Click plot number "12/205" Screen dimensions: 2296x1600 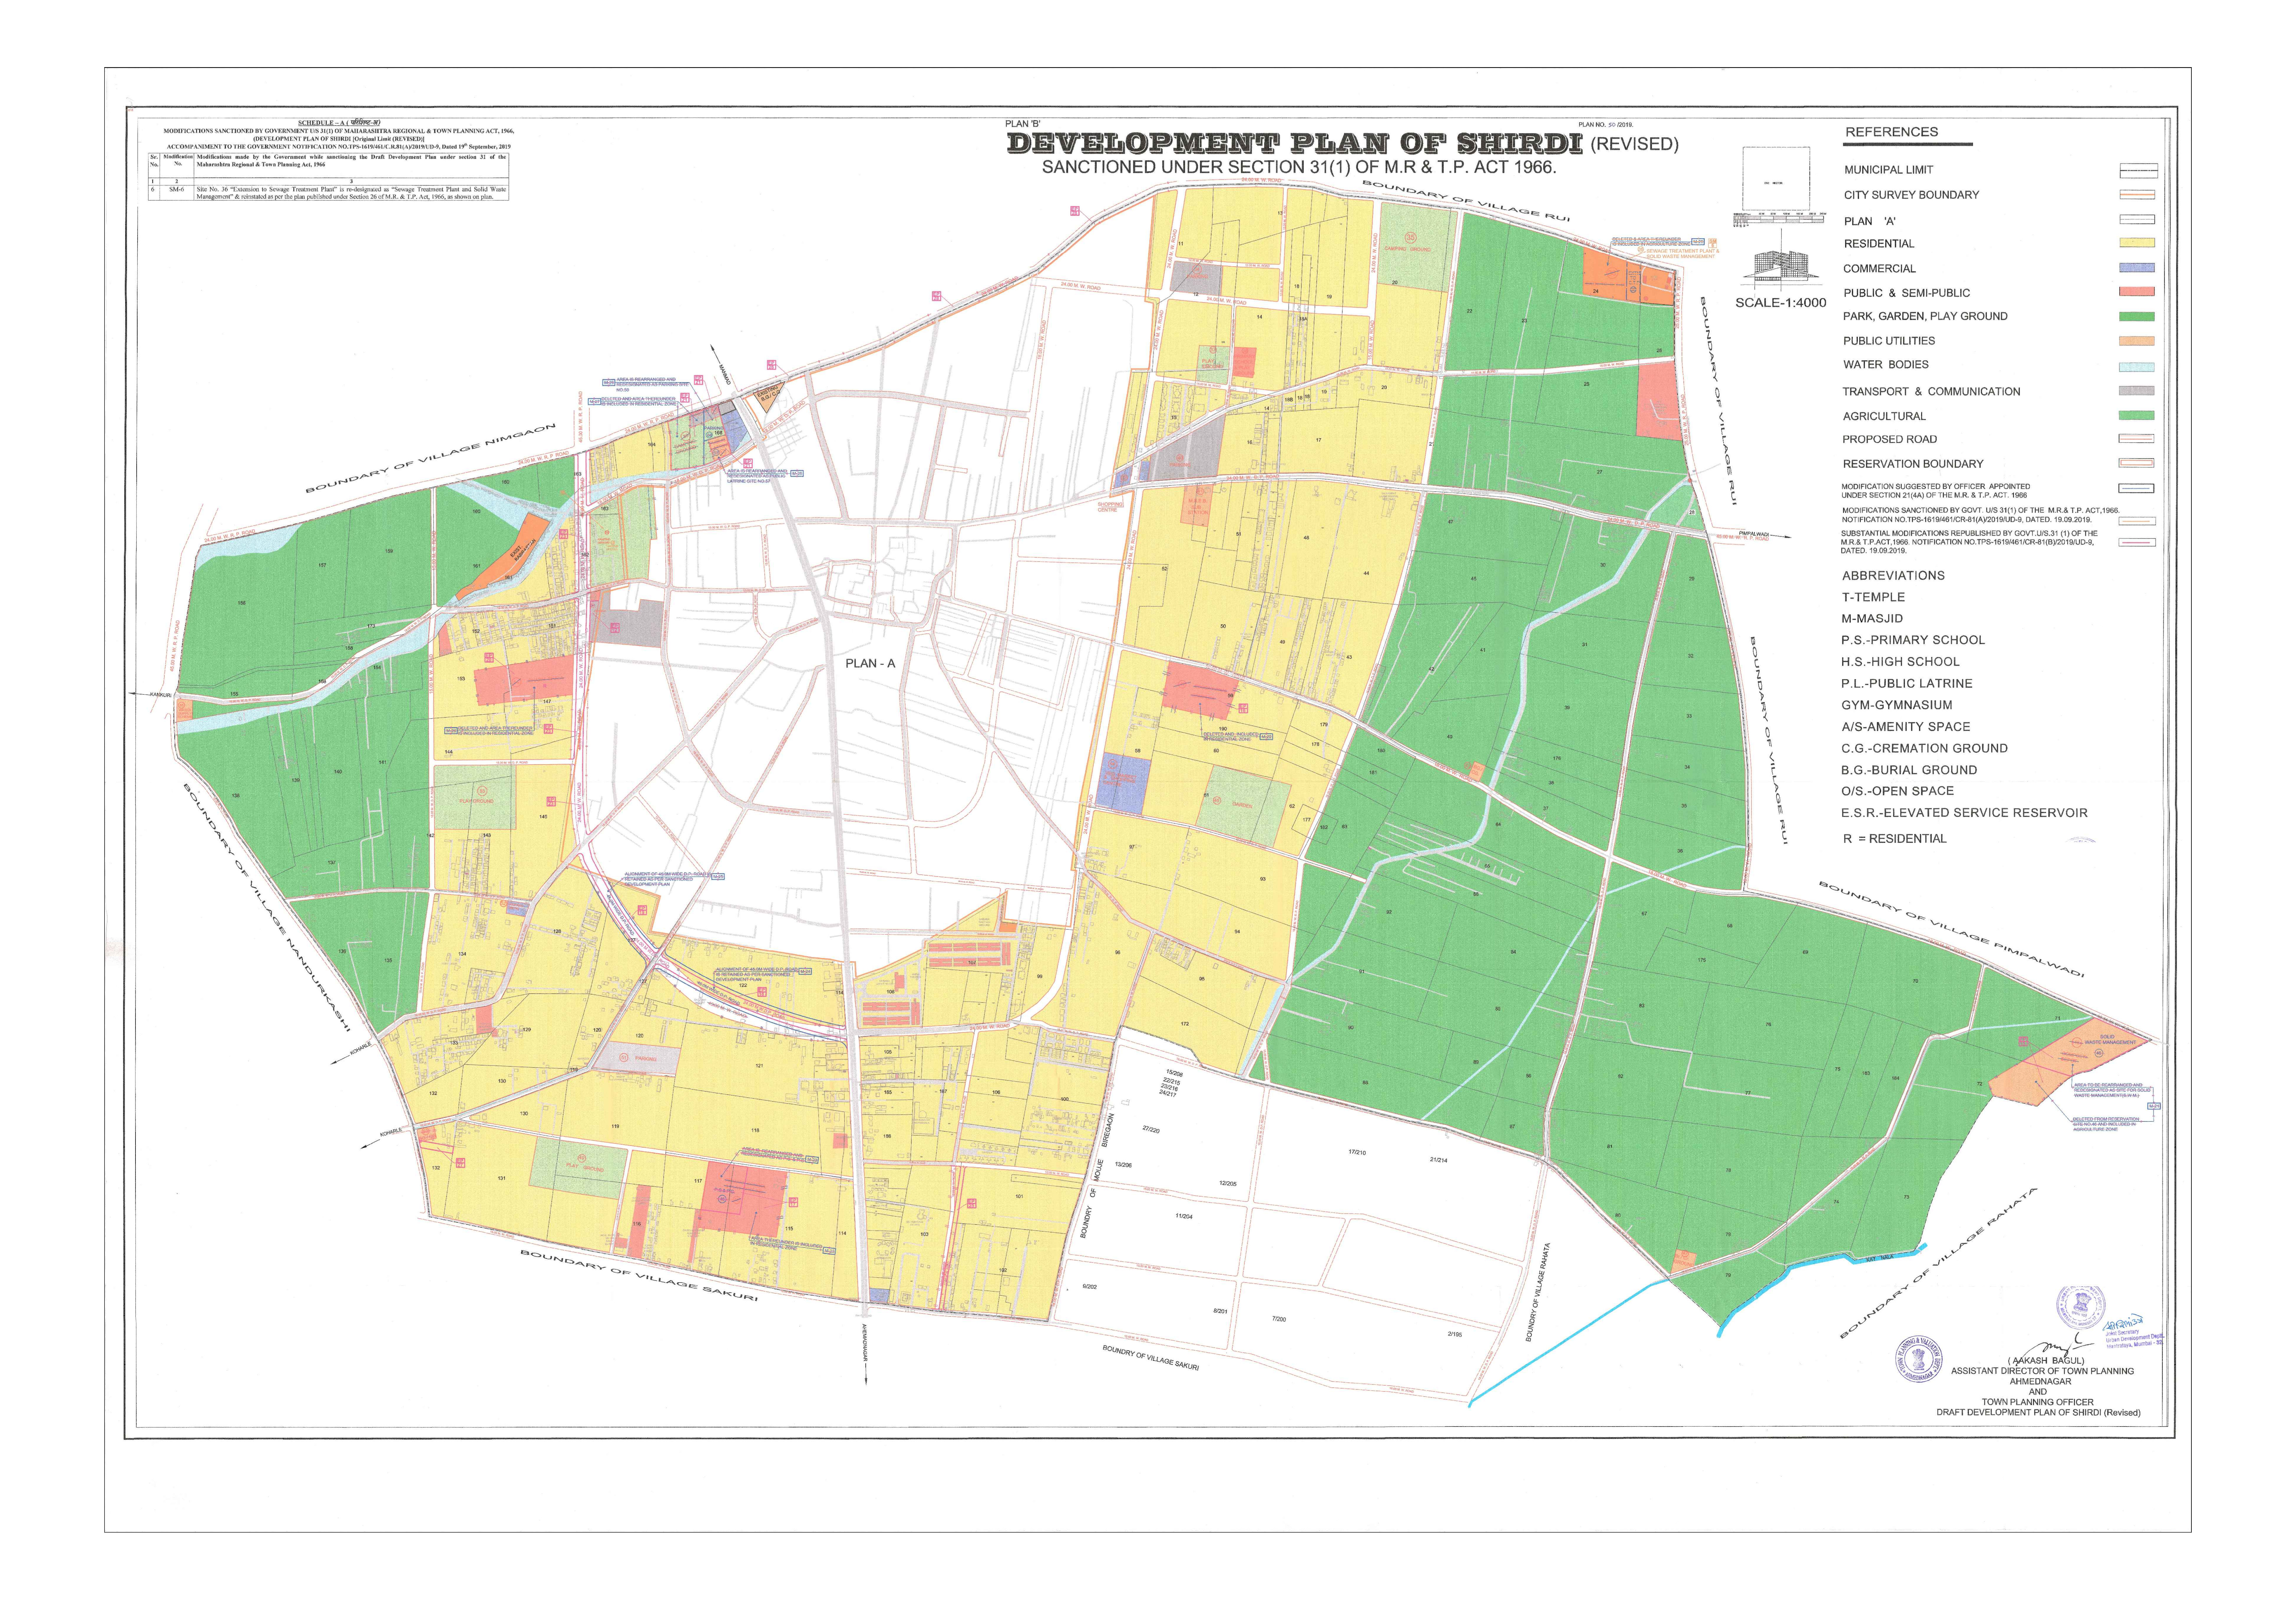[1228, 1184]
